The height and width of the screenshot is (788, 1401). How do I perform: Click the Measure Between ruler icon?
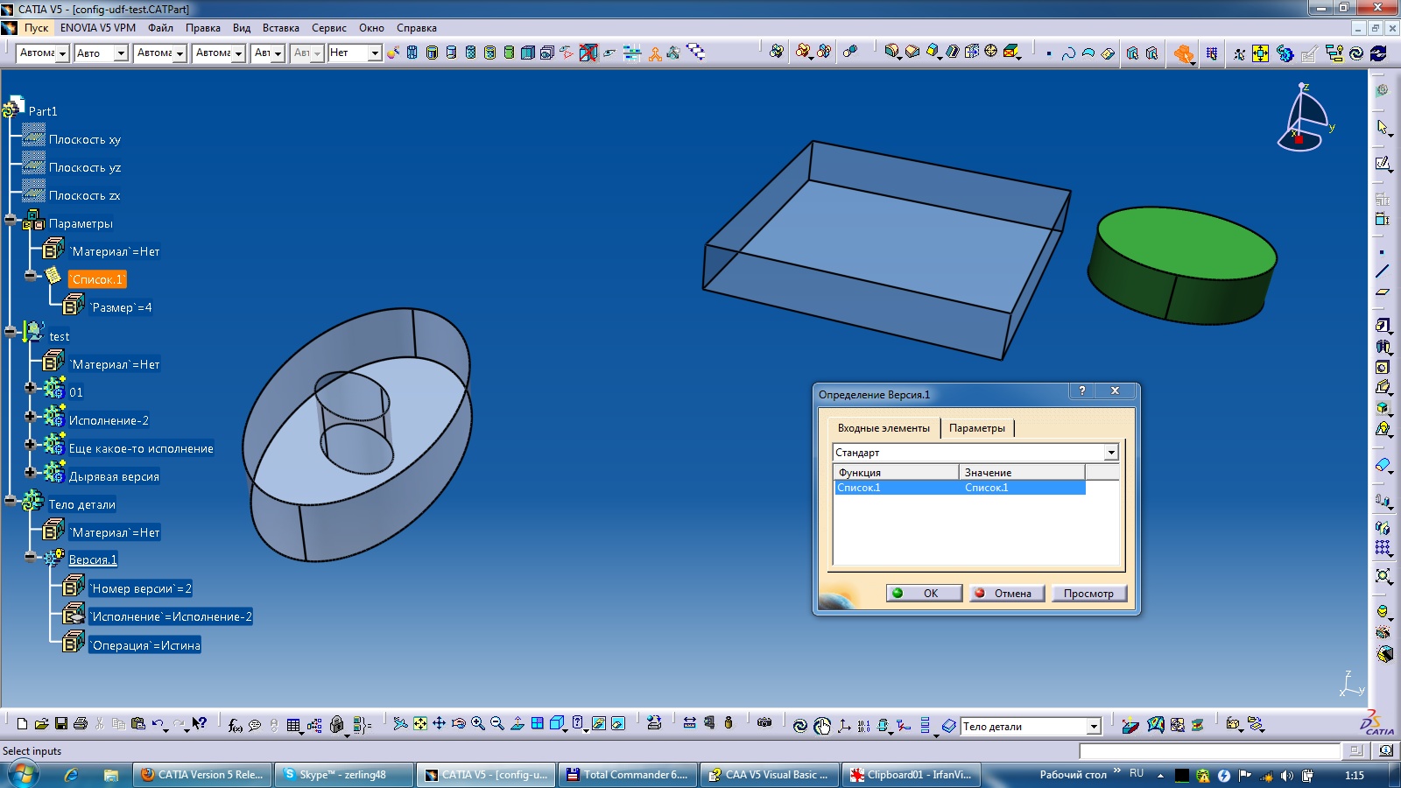point(690,723)
